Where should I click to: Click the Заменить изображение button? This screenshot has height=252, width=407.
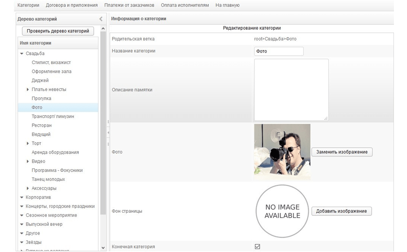(x=342, y=152)
